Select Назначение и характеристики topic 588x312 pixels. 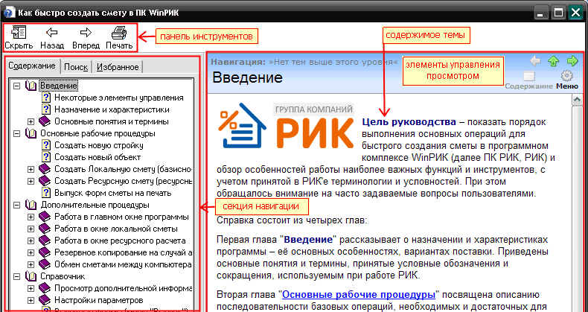coord(112,109)
